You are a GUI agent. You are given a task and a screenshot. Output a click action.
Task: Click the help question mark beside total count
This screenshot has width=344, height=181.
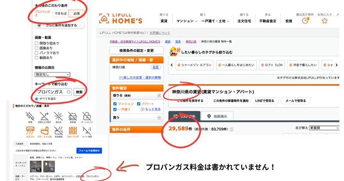tap(231, 129)
